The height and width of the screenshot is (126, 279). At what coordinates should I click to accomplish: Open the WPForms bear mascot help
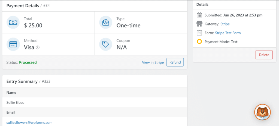tap(262, 112)
